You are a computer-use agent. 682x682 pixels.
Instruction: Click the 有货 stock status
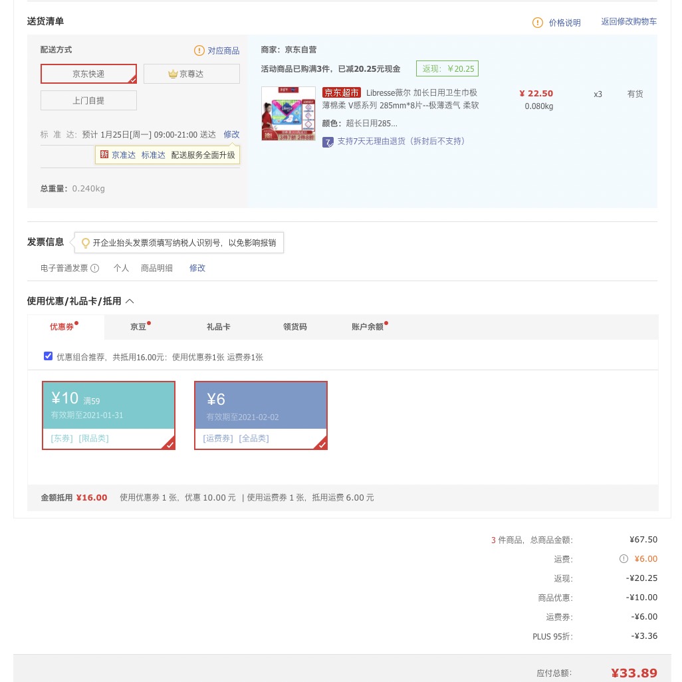[635, 94]
